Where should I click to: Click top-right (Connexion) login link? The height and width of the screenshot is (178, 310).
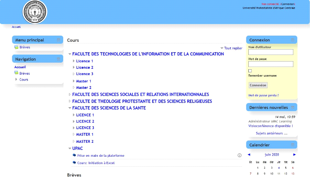click(x=288, y=4)
